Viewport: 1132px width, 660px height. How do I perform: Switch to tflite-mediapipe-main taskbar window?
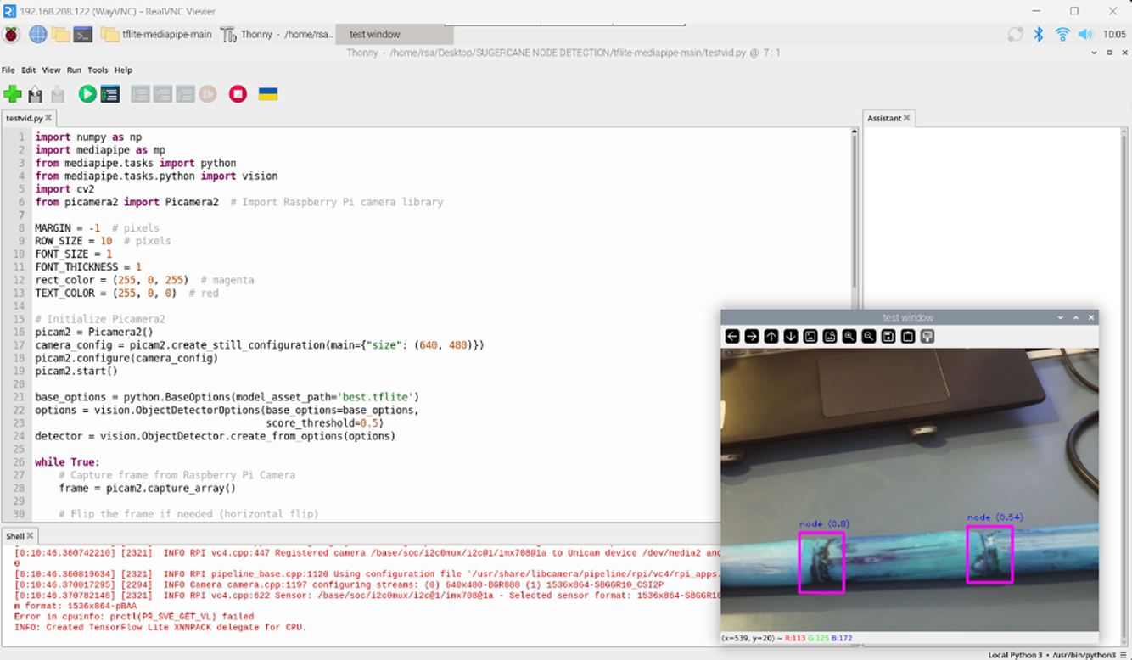156,35
